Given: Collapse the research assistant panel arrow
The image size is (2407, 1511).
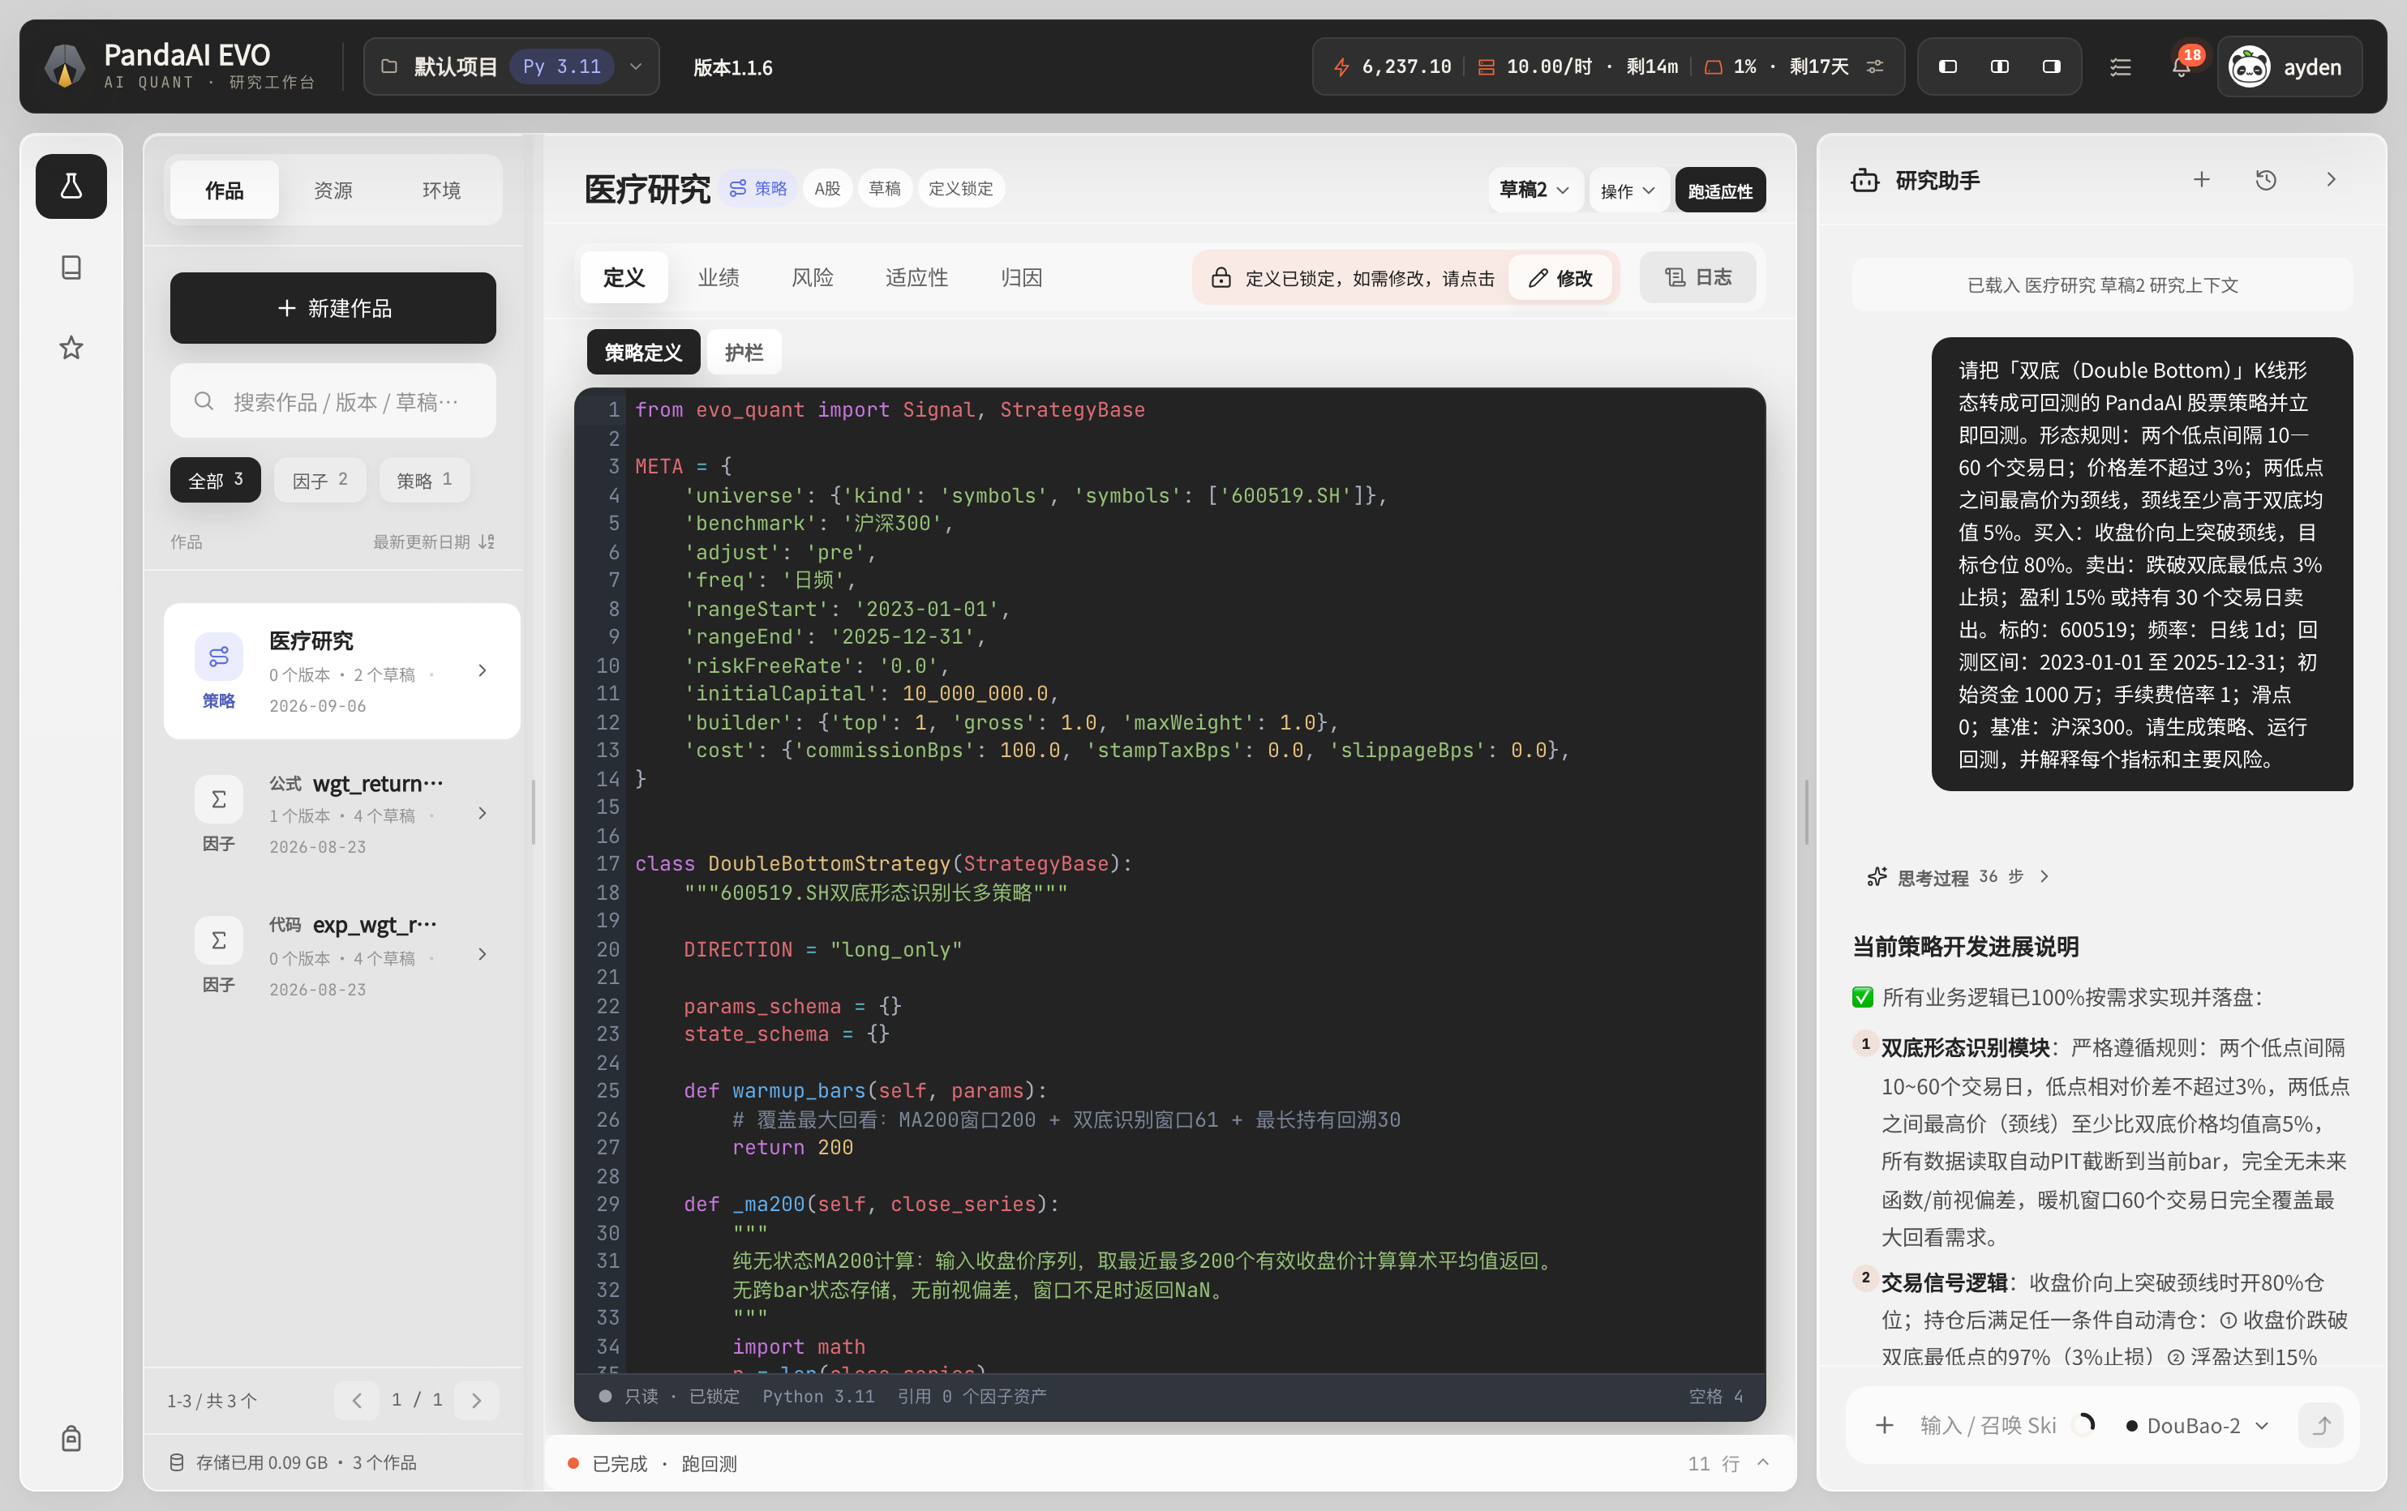Looking at the screenshot, I should (2331, 180).
